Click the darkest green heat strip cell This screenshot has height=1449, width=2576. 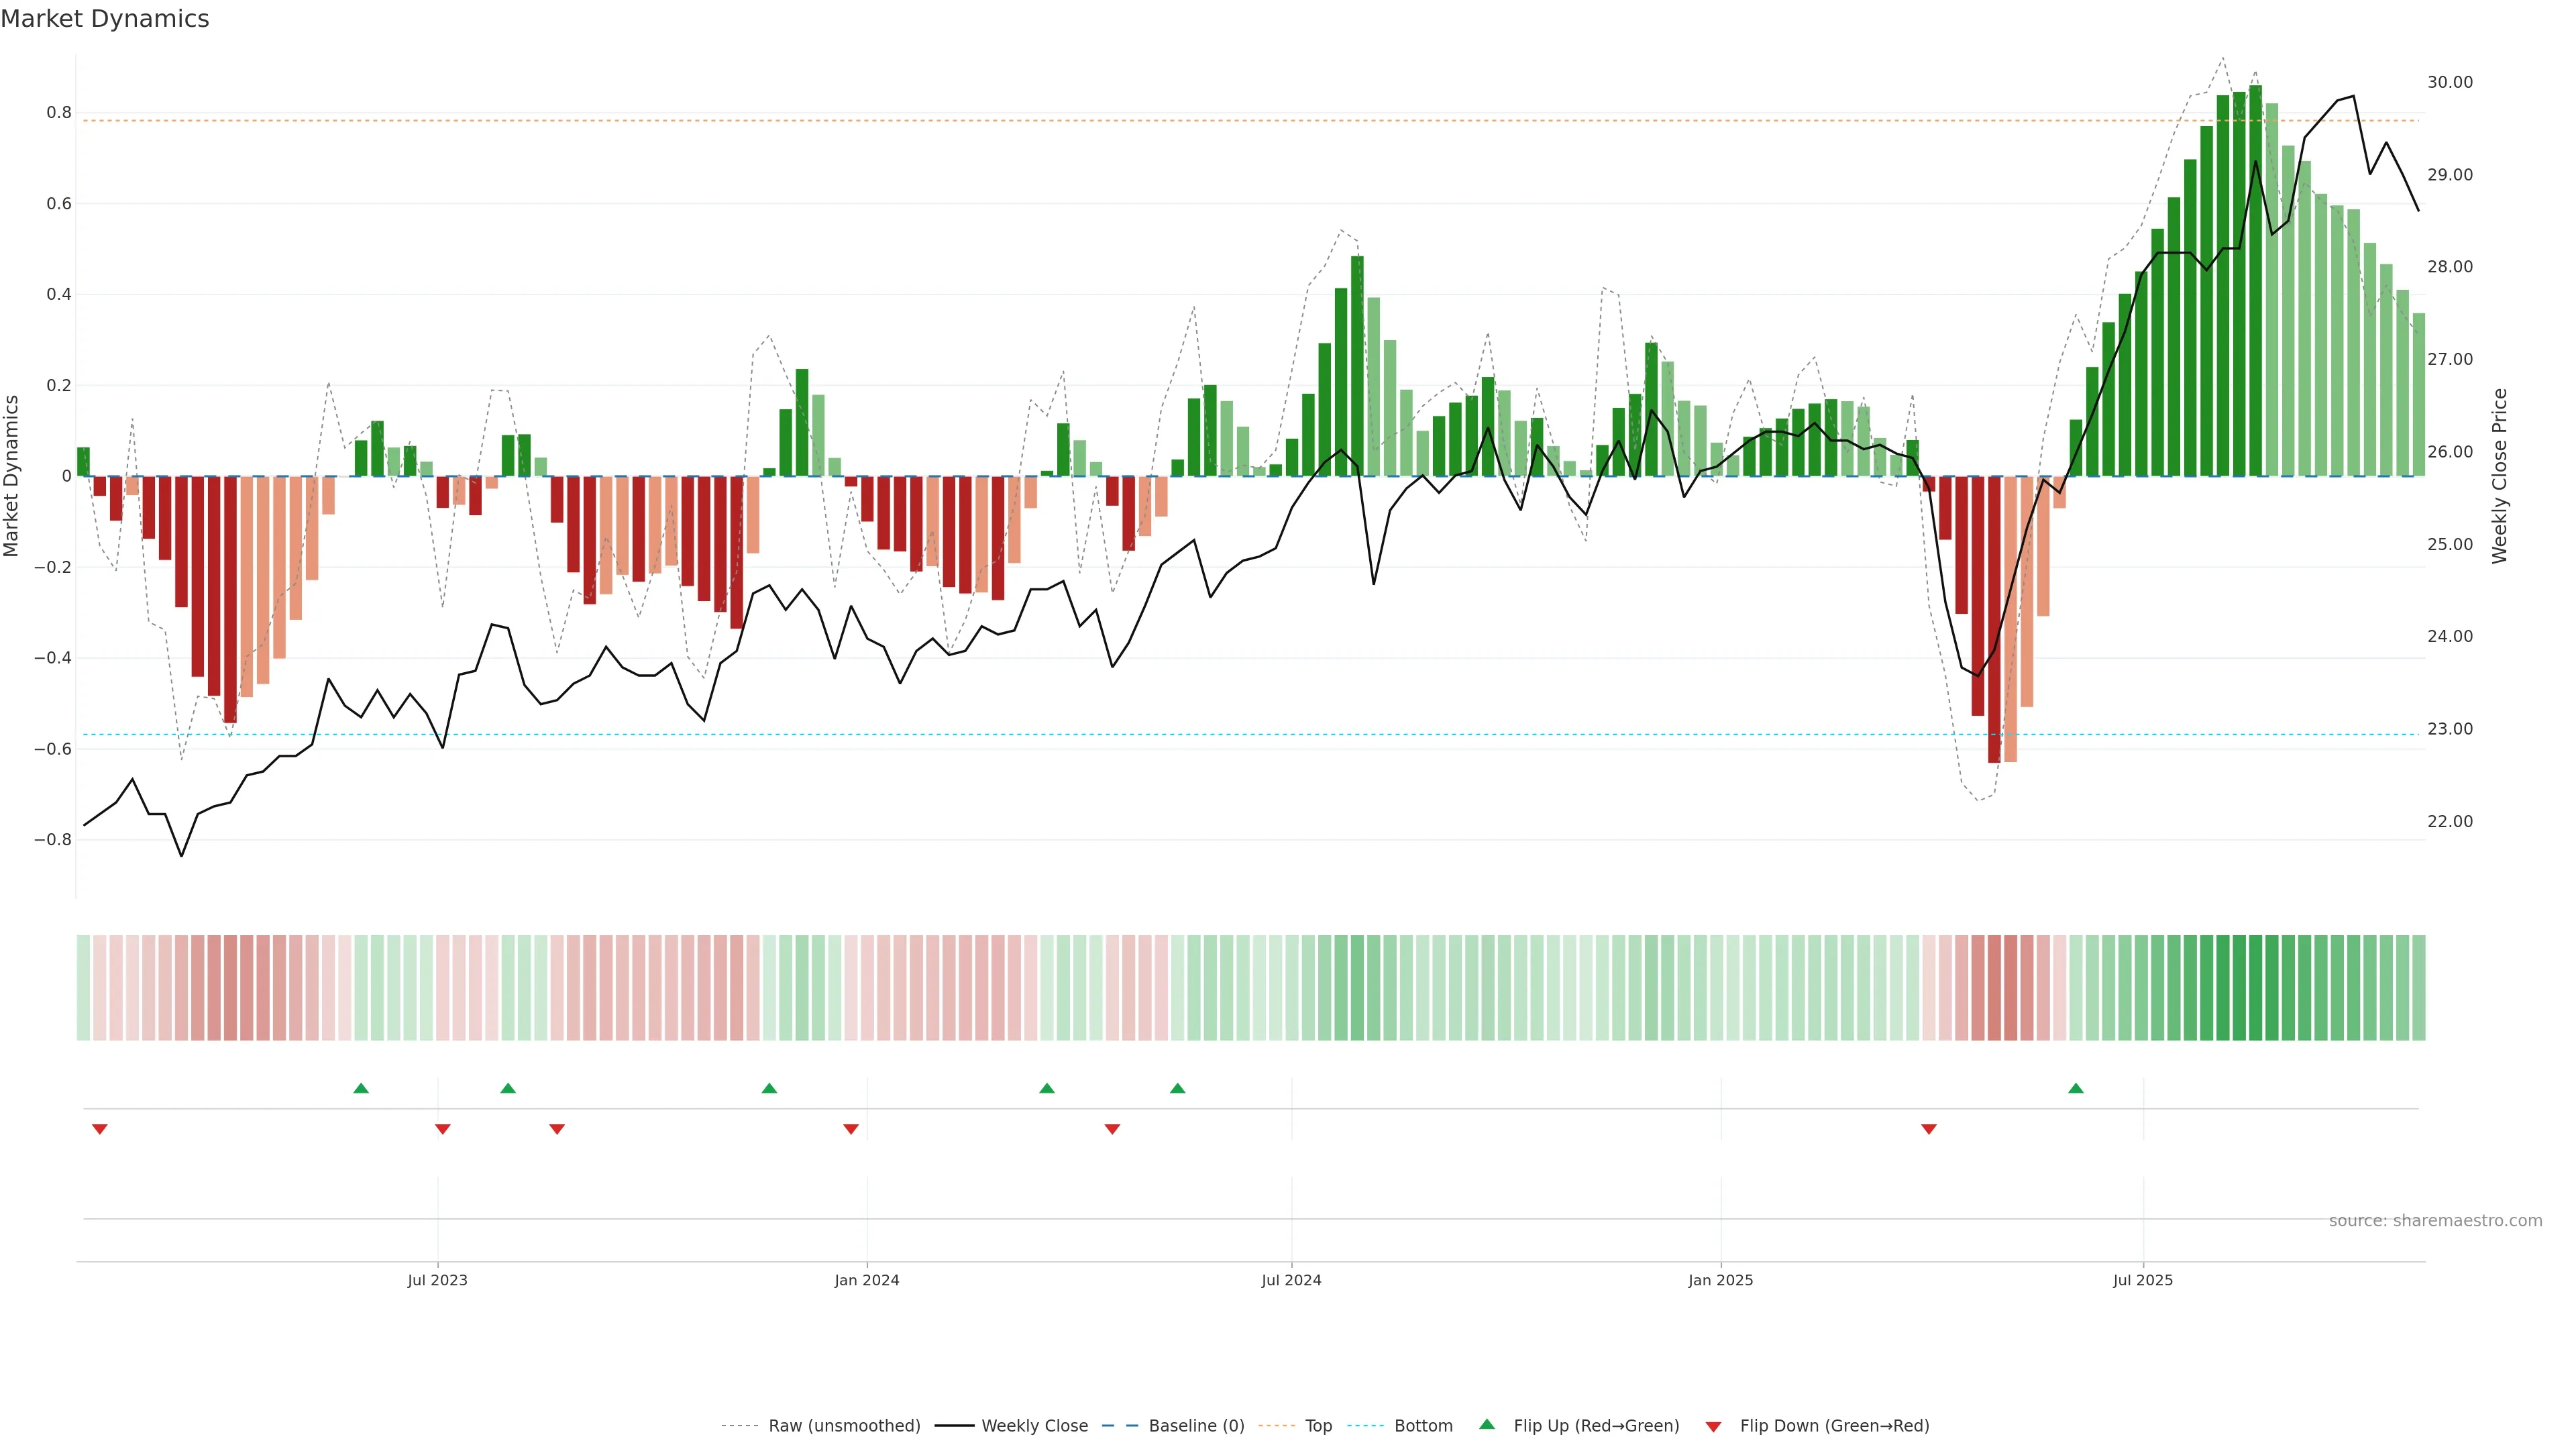tap(2255, 988)
